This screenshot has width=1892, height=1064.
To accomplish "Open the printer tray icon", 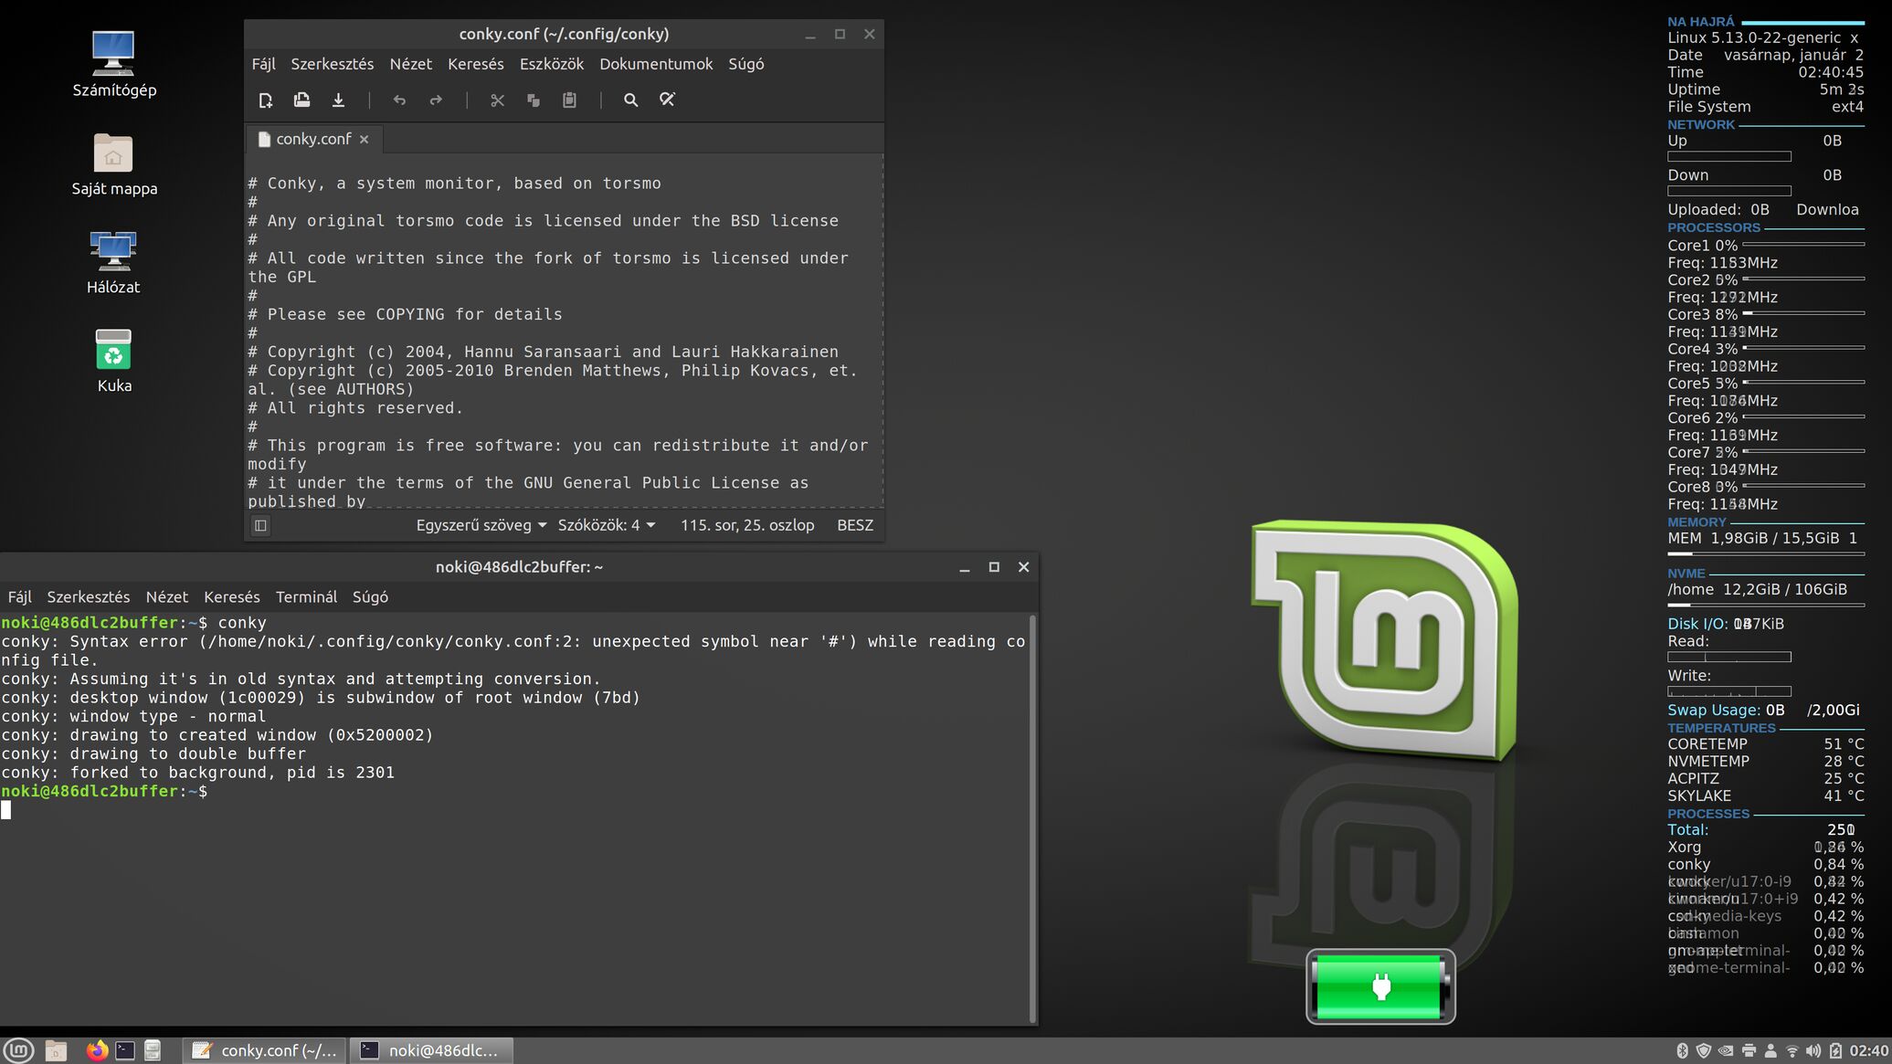I will pos(1749,1051).
